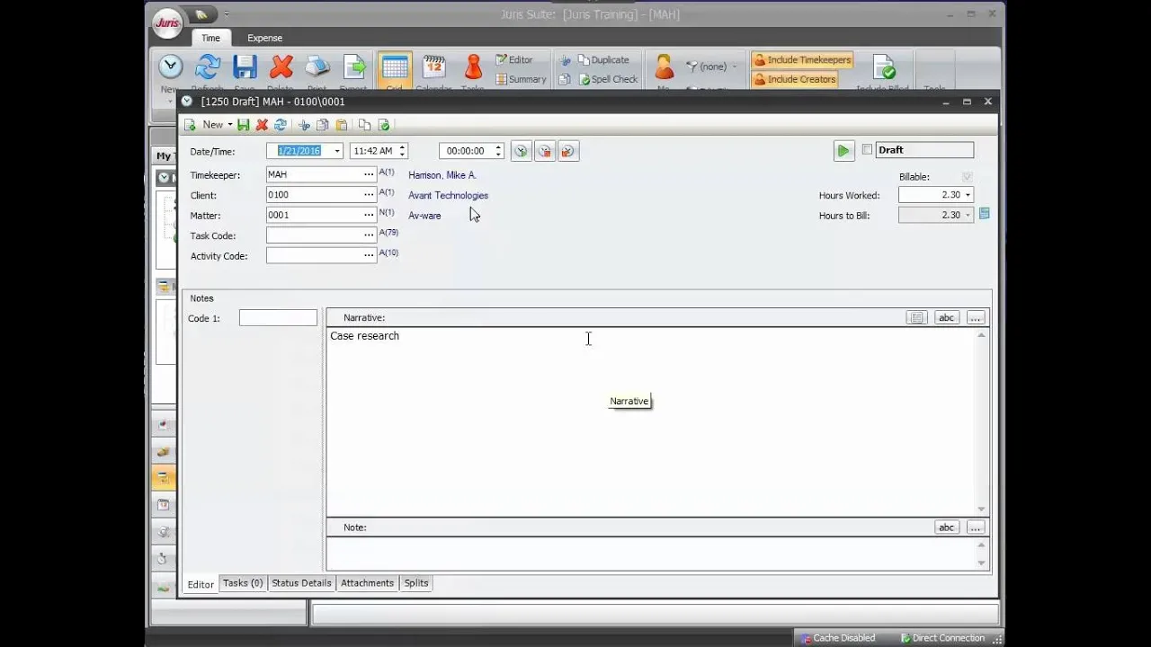This screenshot has width=1151, height=647.
Task: Click the paste clipboard icon in entry toolbar
Action: (341, 125)
